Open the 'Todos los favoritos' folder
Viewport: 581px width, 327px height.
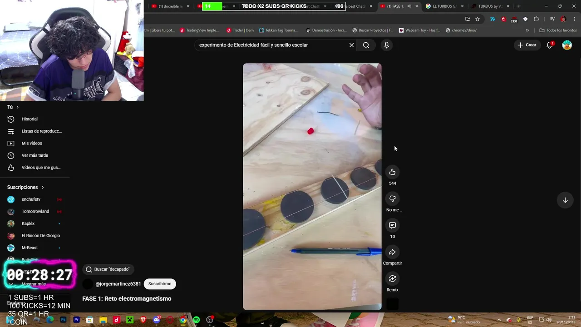tap(558, 30)
